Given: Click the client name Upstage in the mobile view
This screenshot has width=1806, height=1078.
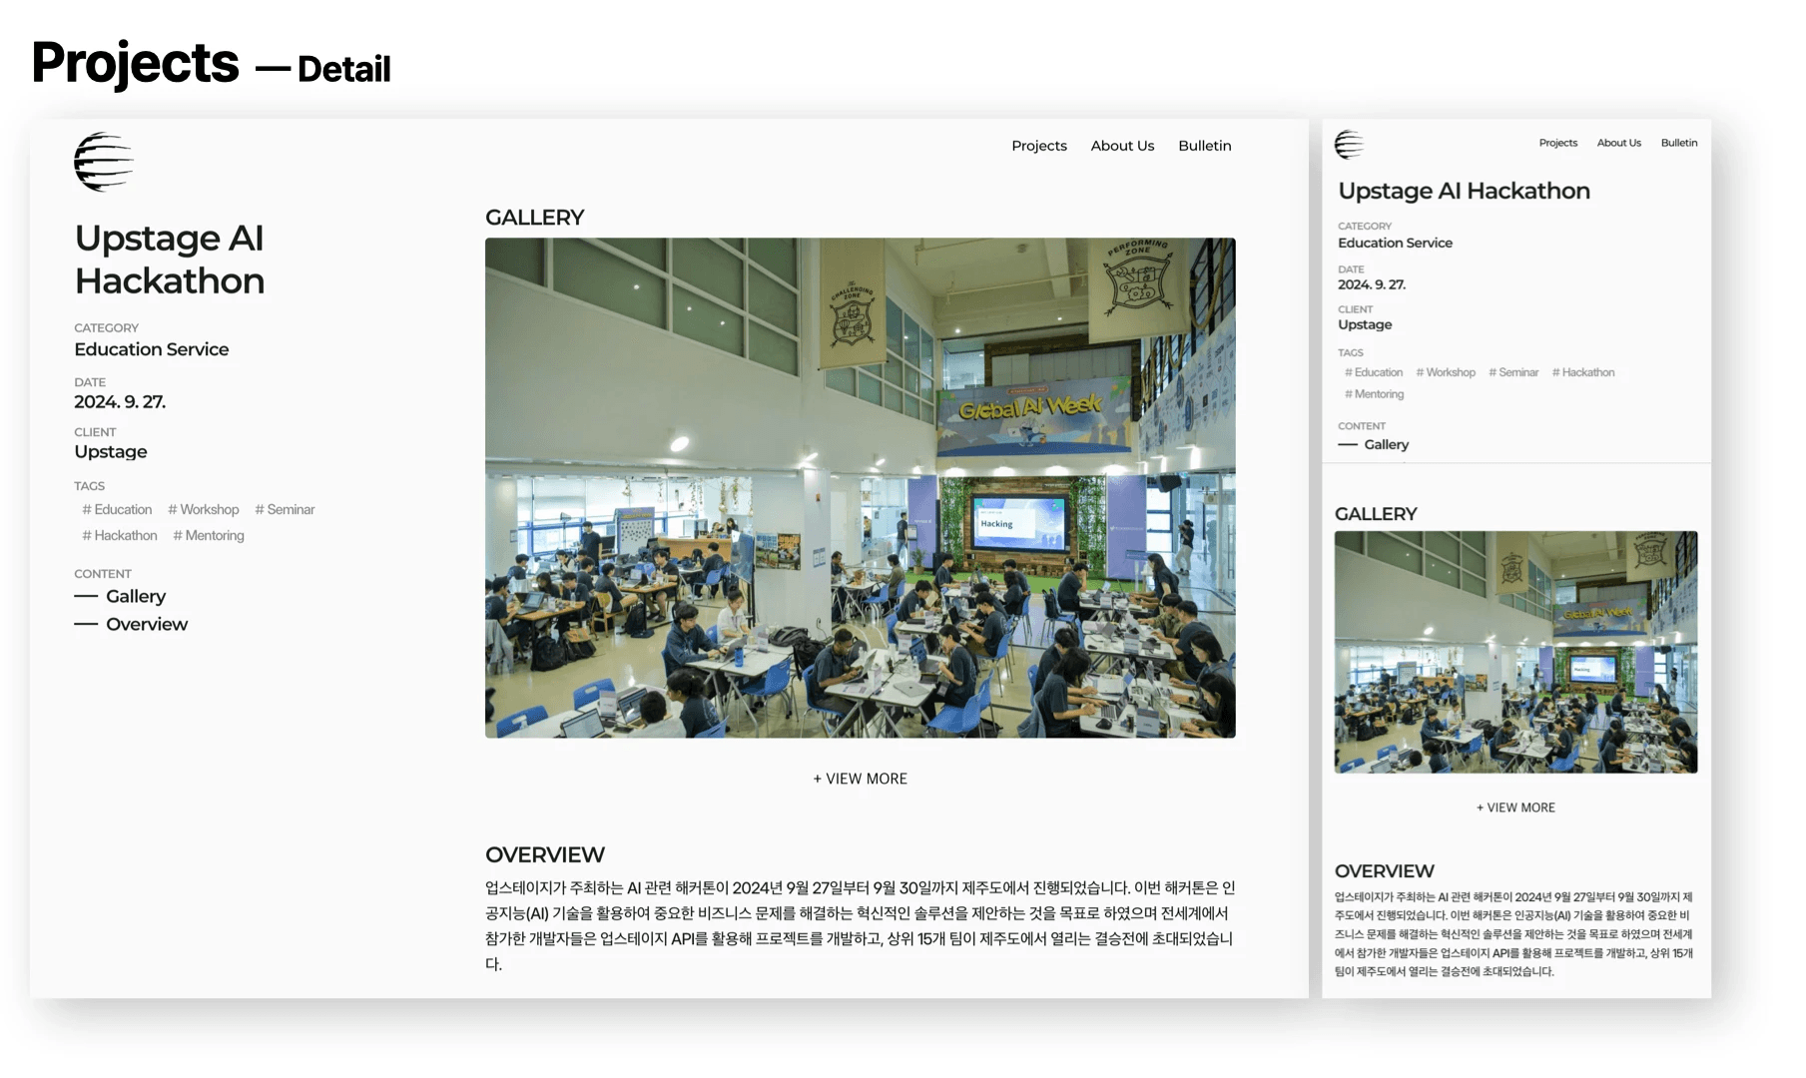Looking at the screenshot, I should pyautogui.click(x=1365, y=324).
